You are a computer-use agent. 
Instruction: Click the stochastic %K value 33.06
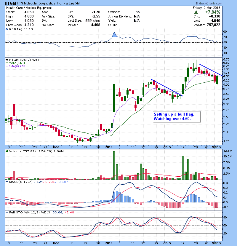click(57, 212)
